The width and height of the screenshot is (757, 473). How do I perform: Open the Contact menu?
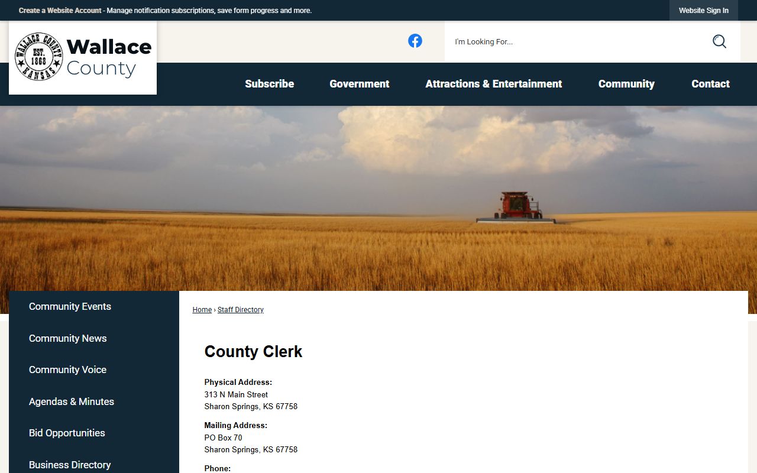point(710,84)
